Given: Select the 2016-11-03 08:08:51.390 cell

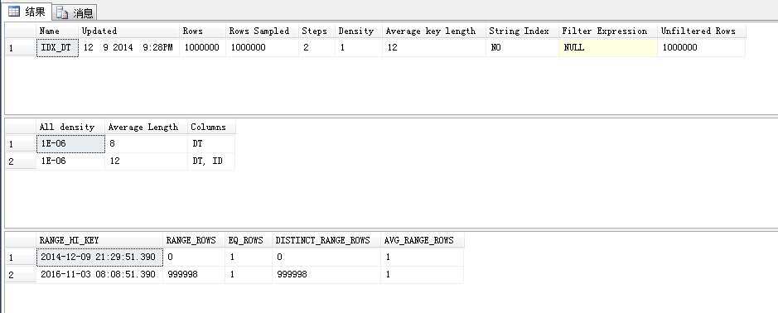Looking at the screenshot, I should point(99,274).
